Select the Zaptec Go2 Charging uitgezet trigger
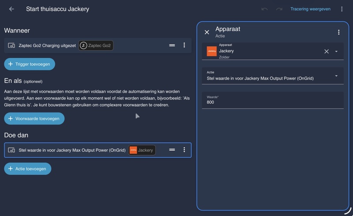This screenshot has width=353, height=216. click(98, 45)
